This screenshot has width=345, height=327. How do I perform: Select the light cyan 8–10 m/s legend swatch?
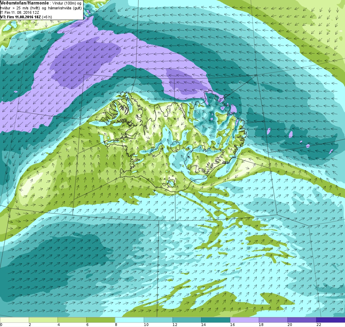[129, 320]
